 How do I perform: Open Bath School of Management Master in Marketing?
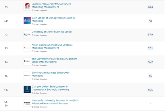click(53, 20)
